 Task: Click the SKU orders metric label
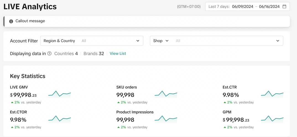tap(127, 87)
